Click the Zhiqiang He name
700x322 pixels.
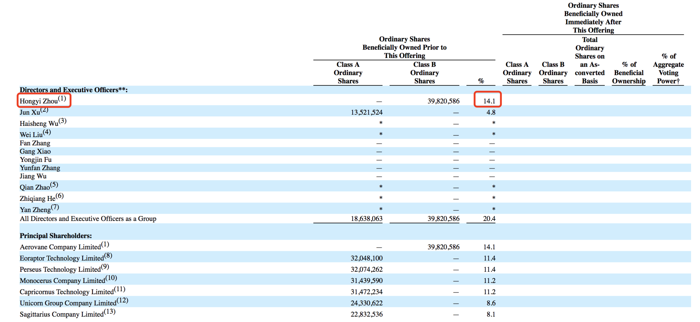pos(38,199)
